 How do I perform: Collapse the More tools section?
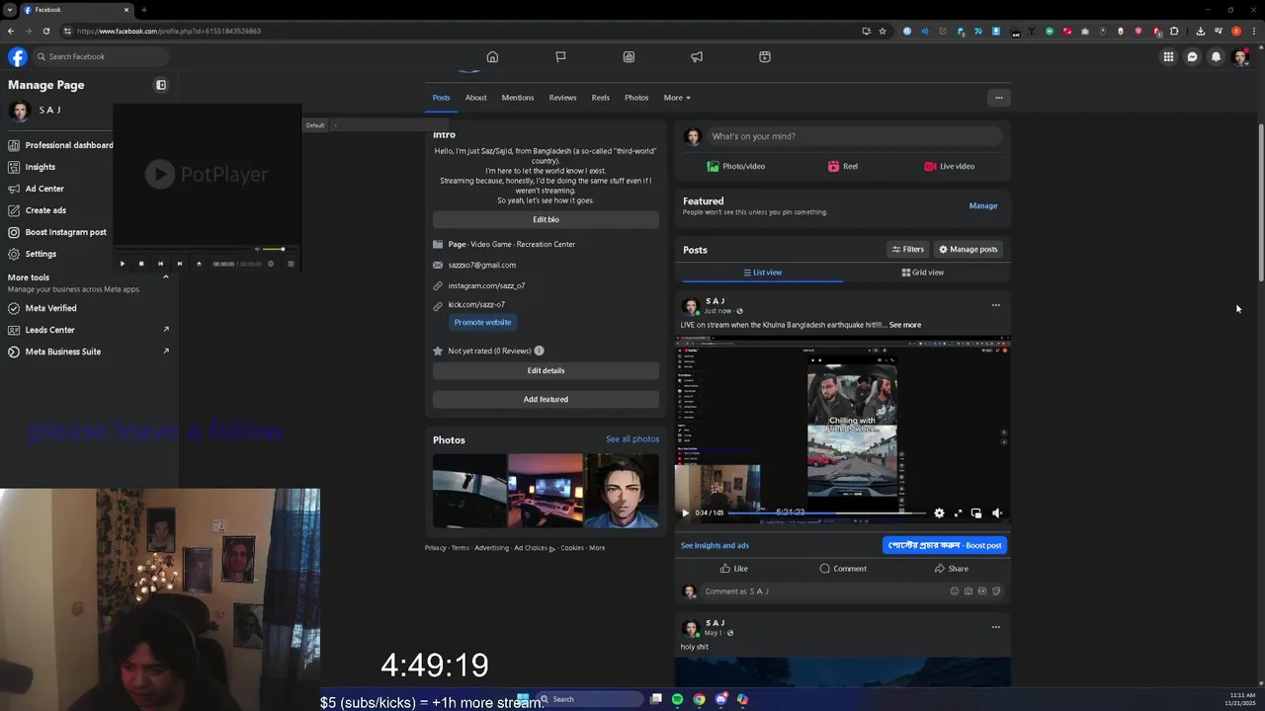tap(165, 277)
